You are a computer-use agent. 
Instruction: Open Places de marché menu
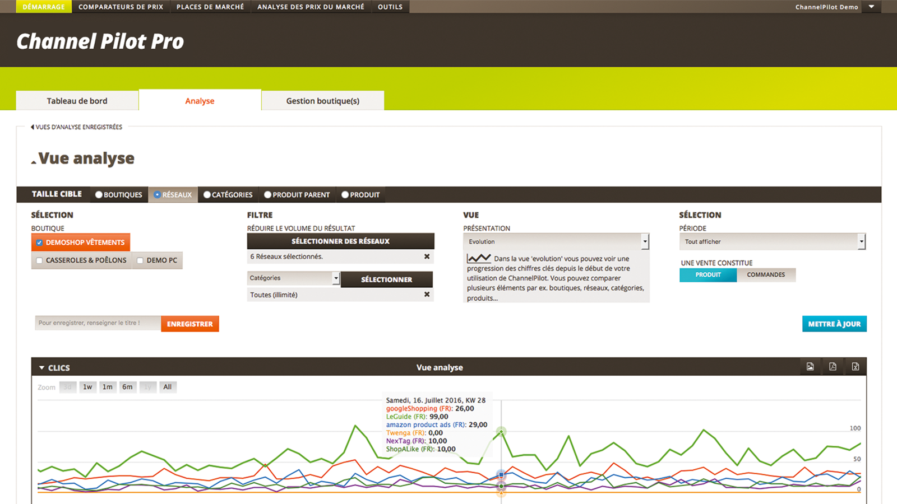click(x=210, y=7)
